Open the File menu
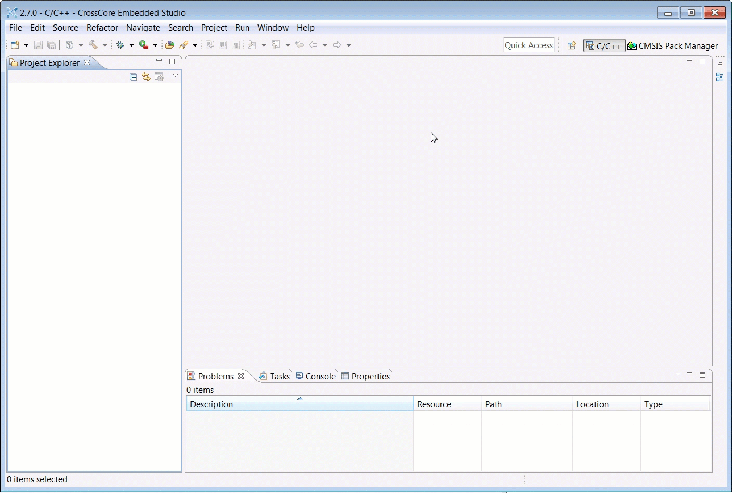 pos(15,28)
